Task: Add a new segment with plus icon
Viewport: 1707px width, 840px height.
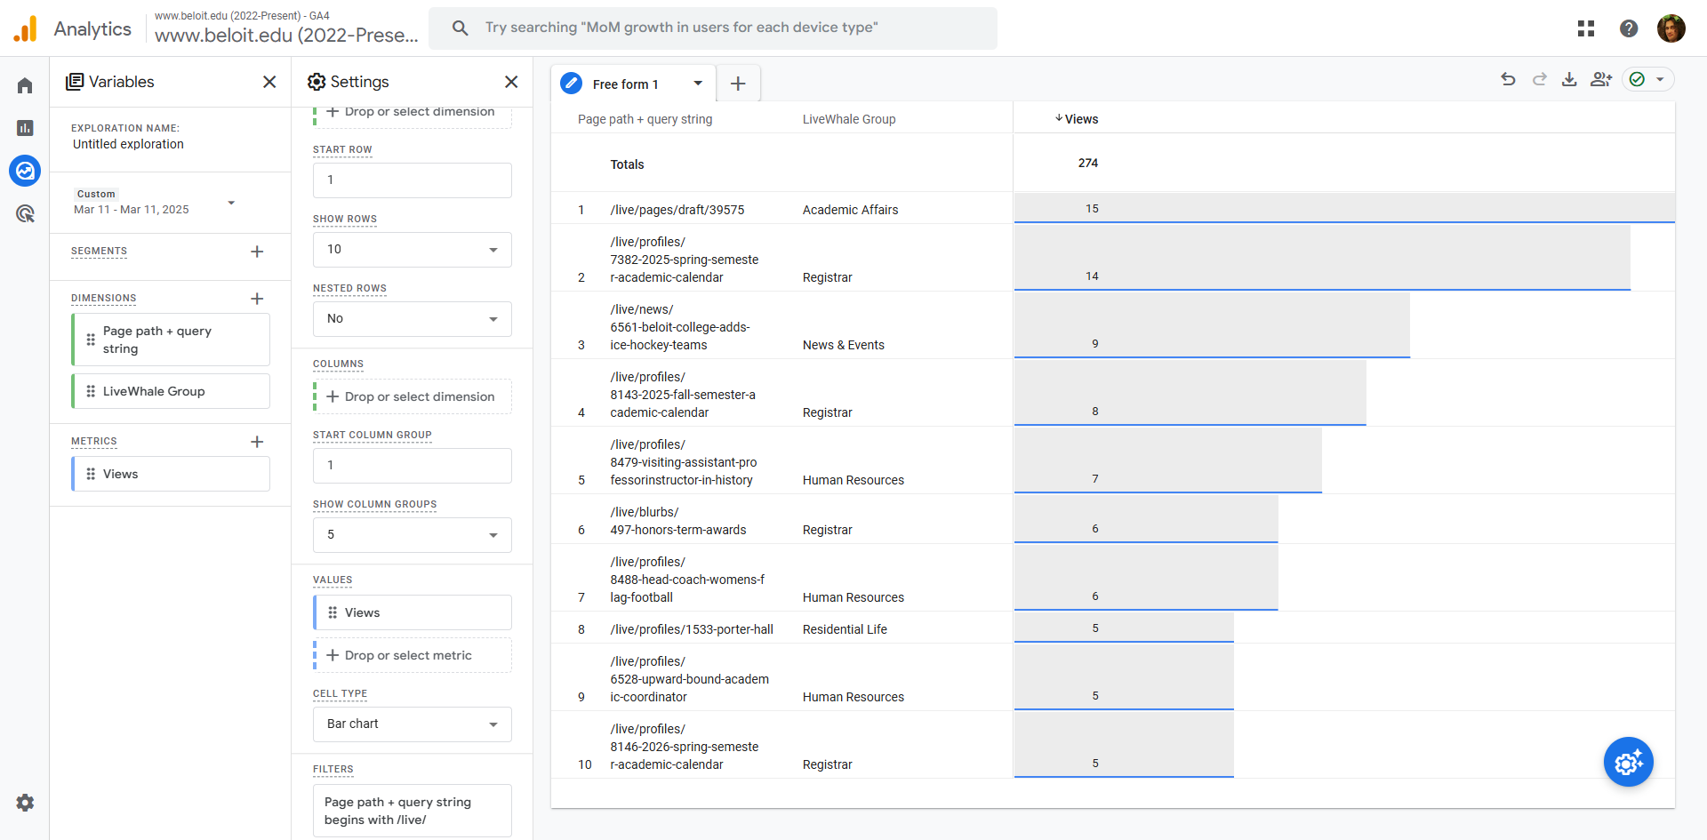Action: pyautogui.click(x=257, y=252)
